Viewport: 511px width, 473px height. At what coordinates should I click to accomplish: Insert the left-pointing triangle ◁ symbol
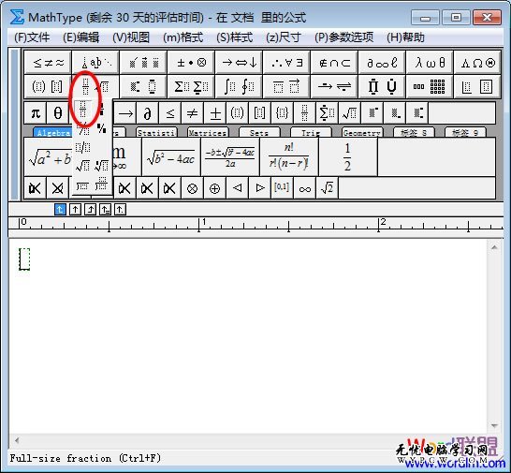pyautogui.click(x=237, y=188)
